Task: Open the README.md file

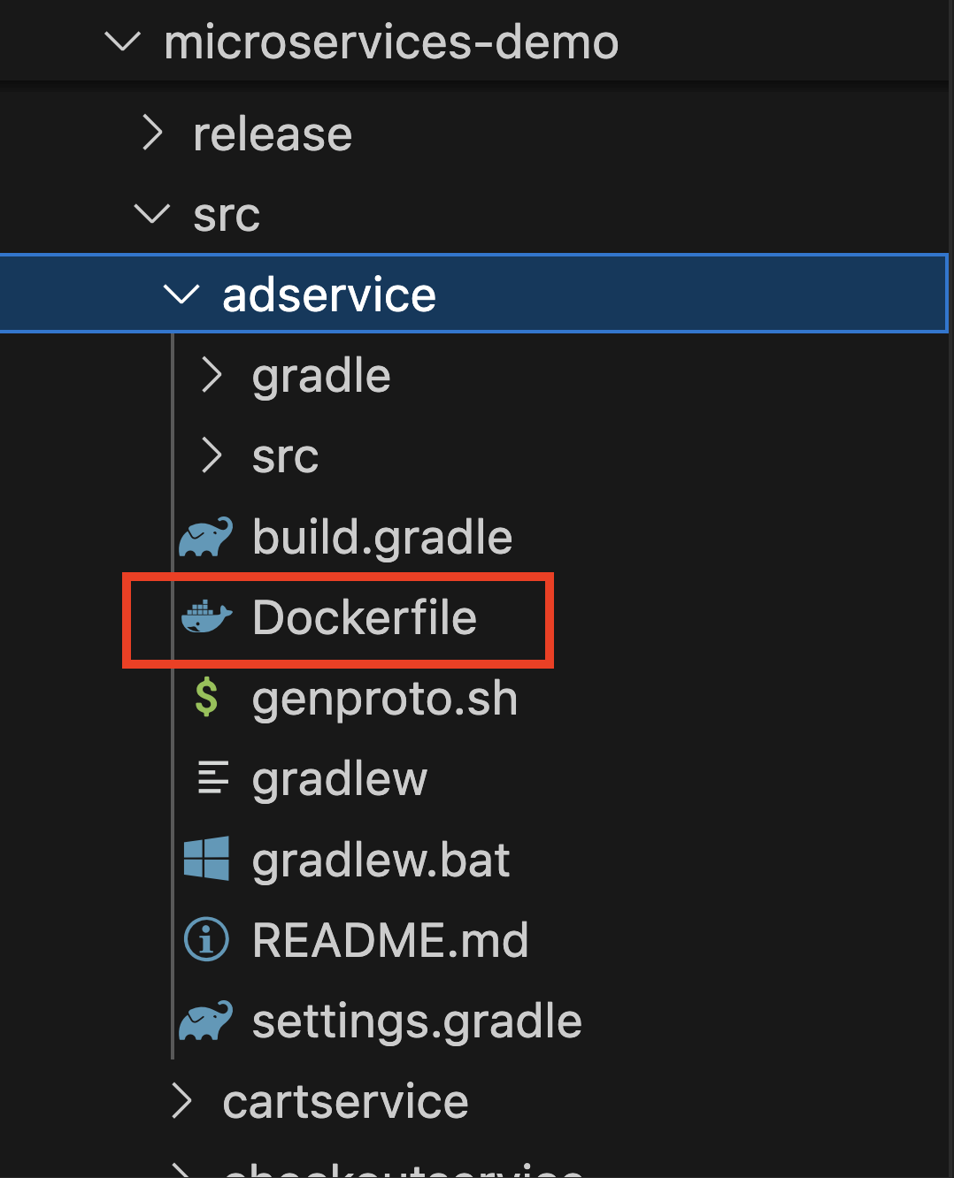Action: (x=389, y=940)
